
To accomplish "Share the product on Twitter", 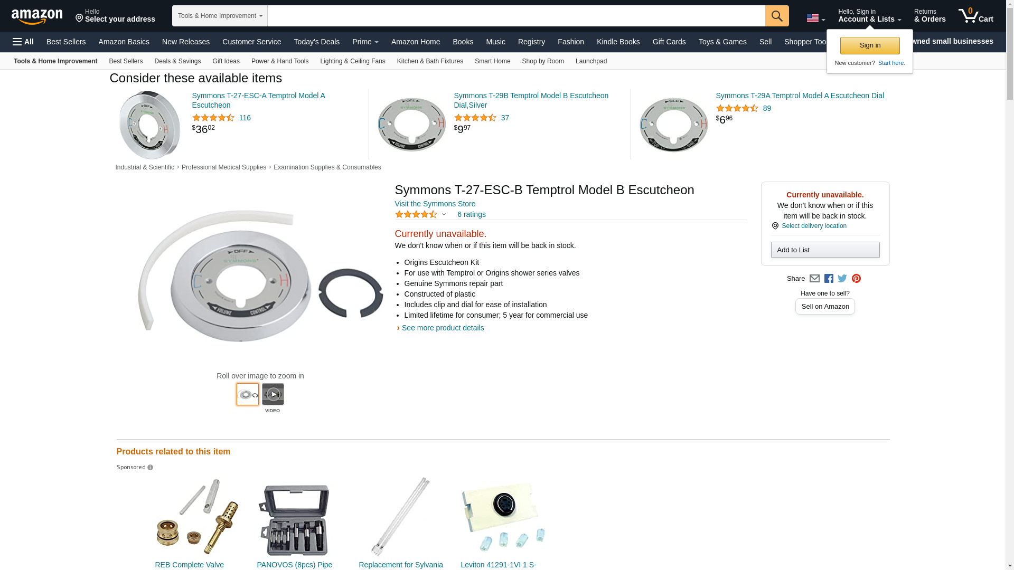I will (842, 279).
